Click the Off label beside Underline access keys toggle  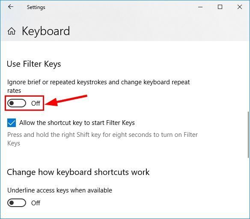tap(36, 203)
